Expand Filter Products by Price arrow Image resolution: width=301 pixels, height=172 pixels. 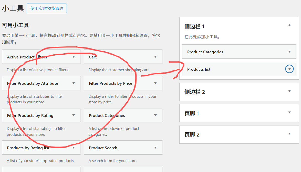[x=155, y=83]
